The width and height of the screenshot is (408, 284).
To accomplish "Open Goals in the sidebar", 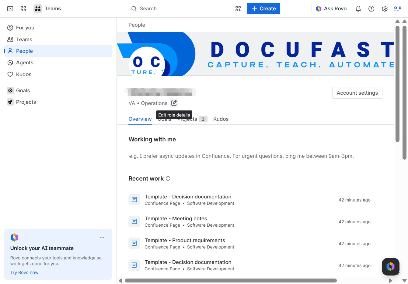I will (x=58, y=90).
